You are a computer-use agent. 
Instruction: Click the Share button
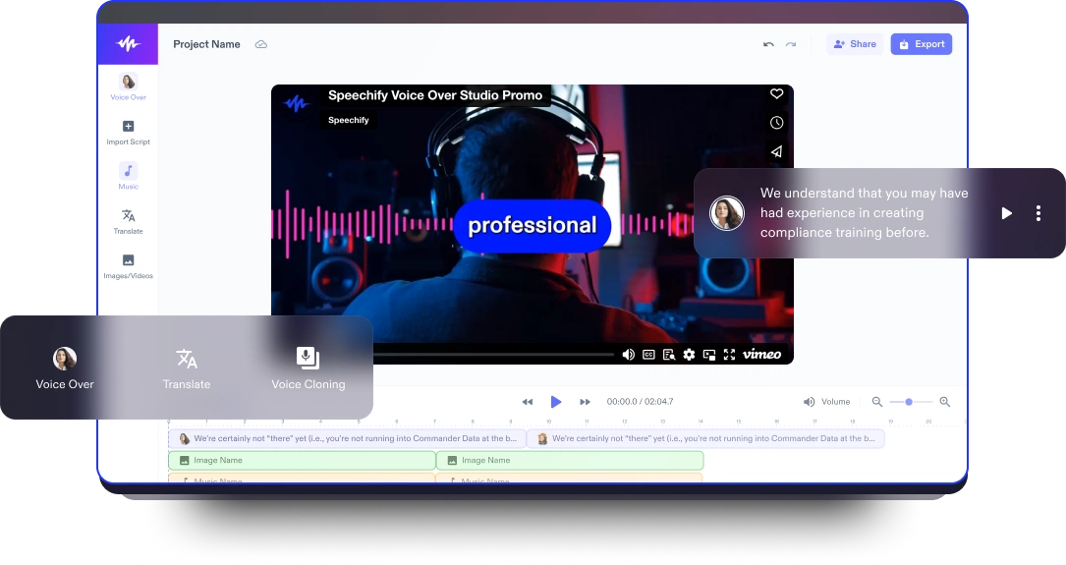tap(854, 44)
